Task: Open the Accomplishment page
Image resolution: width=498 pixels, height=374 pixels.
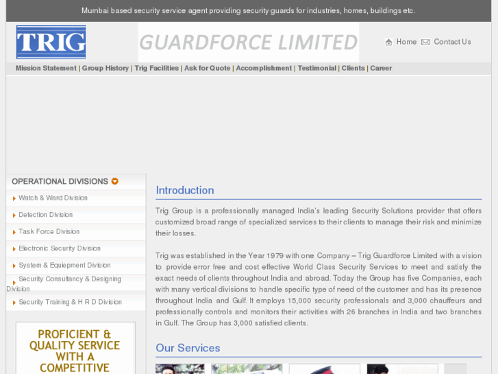Action: pyautogui.click(x=264, y=68)
